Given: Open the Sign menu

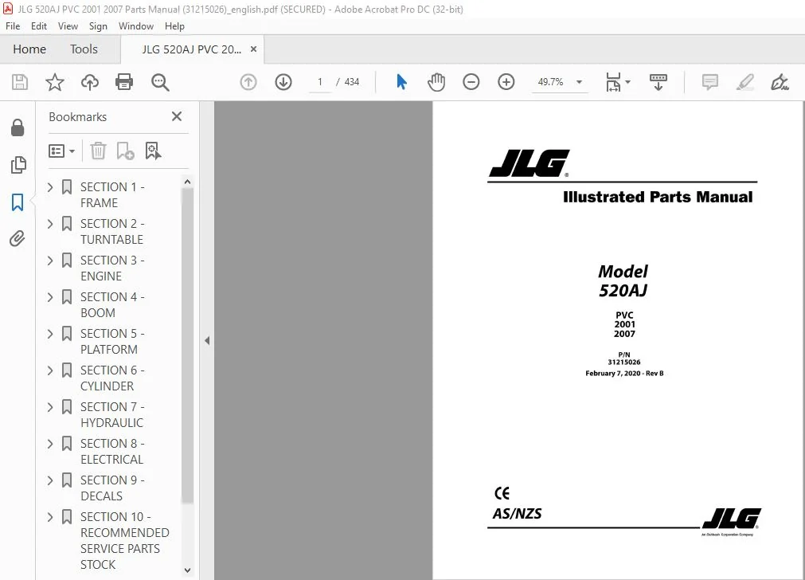Looking at the screenshot, I should tap(98, 26).
